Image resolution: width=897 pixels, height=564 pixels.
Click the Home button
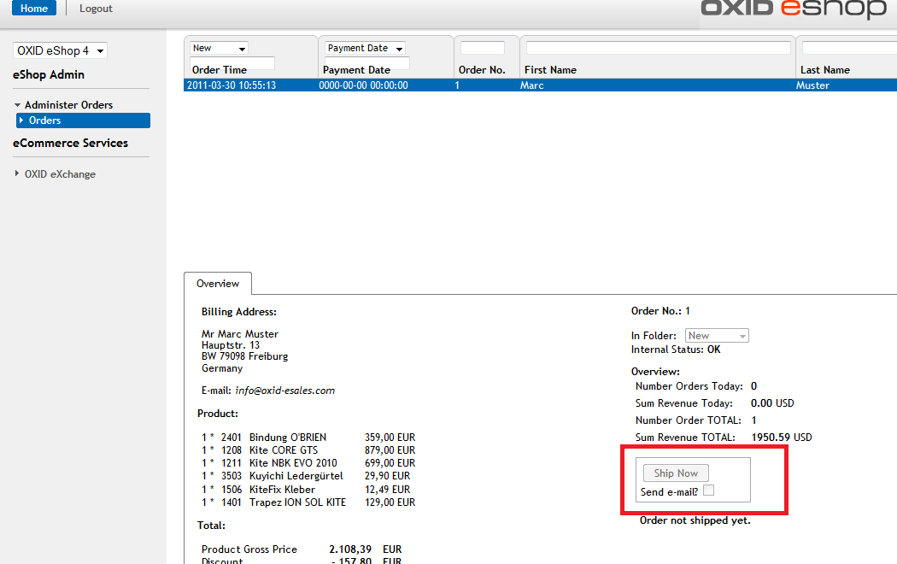point(34,9)
